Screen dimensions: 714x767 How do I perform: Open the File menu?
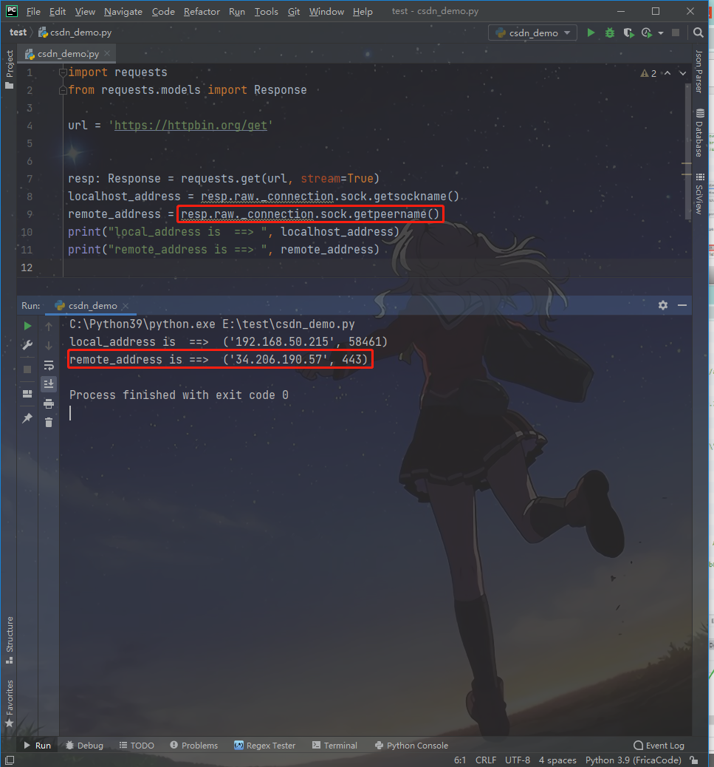tap(33, 11)
